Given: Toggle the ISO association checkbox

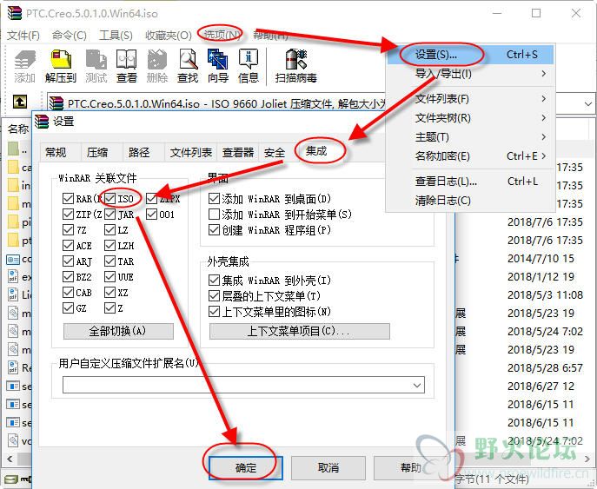Looking at the screenshot, I should click(x=109, y=198).
